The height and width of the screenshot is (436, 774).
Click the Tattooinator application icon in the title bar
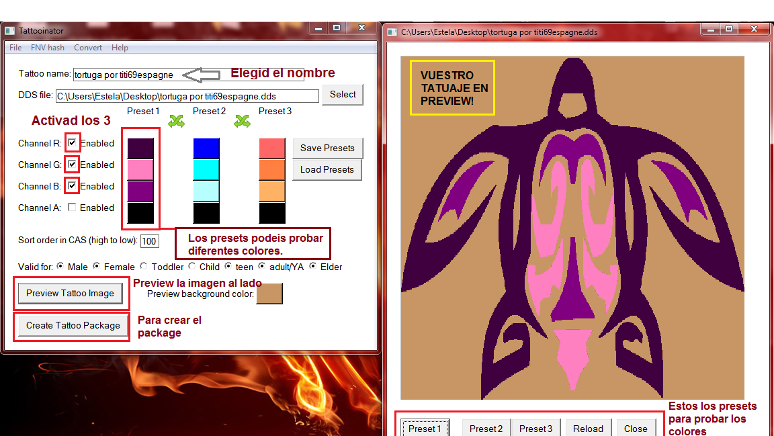pos(9,30)
